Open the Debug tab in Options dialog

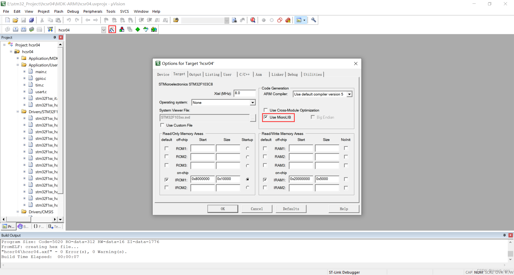293,74
